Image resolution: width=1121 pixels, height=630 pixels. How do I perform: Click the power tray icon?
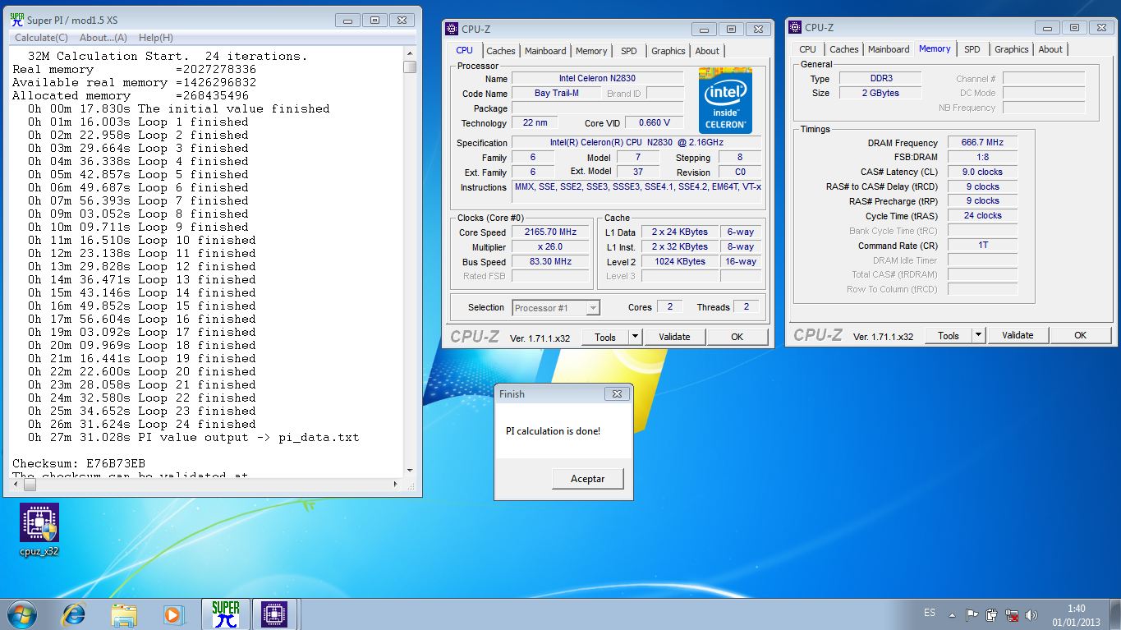coord(991,614)
